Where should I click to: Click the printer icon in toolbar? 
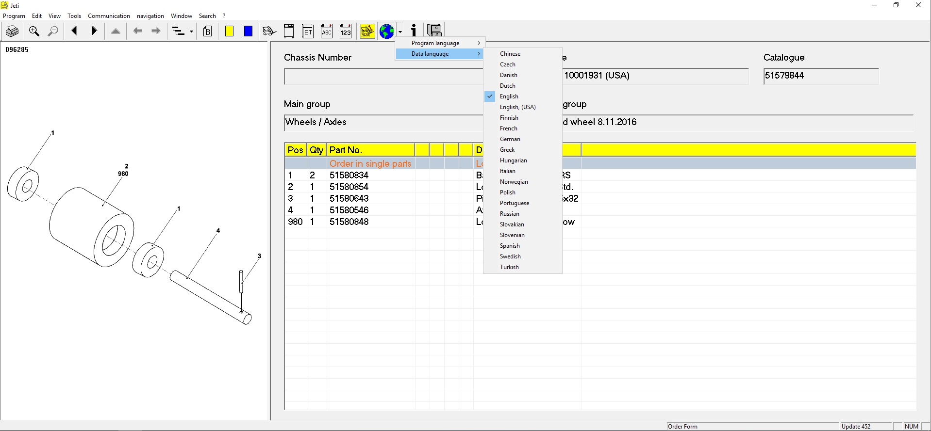[12, 32]
